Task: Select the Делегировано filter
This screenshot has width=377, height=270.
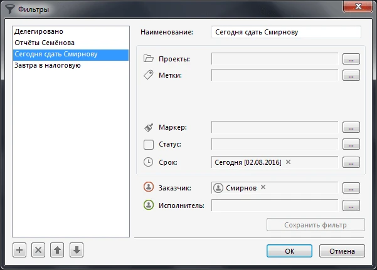Action: 39,31
